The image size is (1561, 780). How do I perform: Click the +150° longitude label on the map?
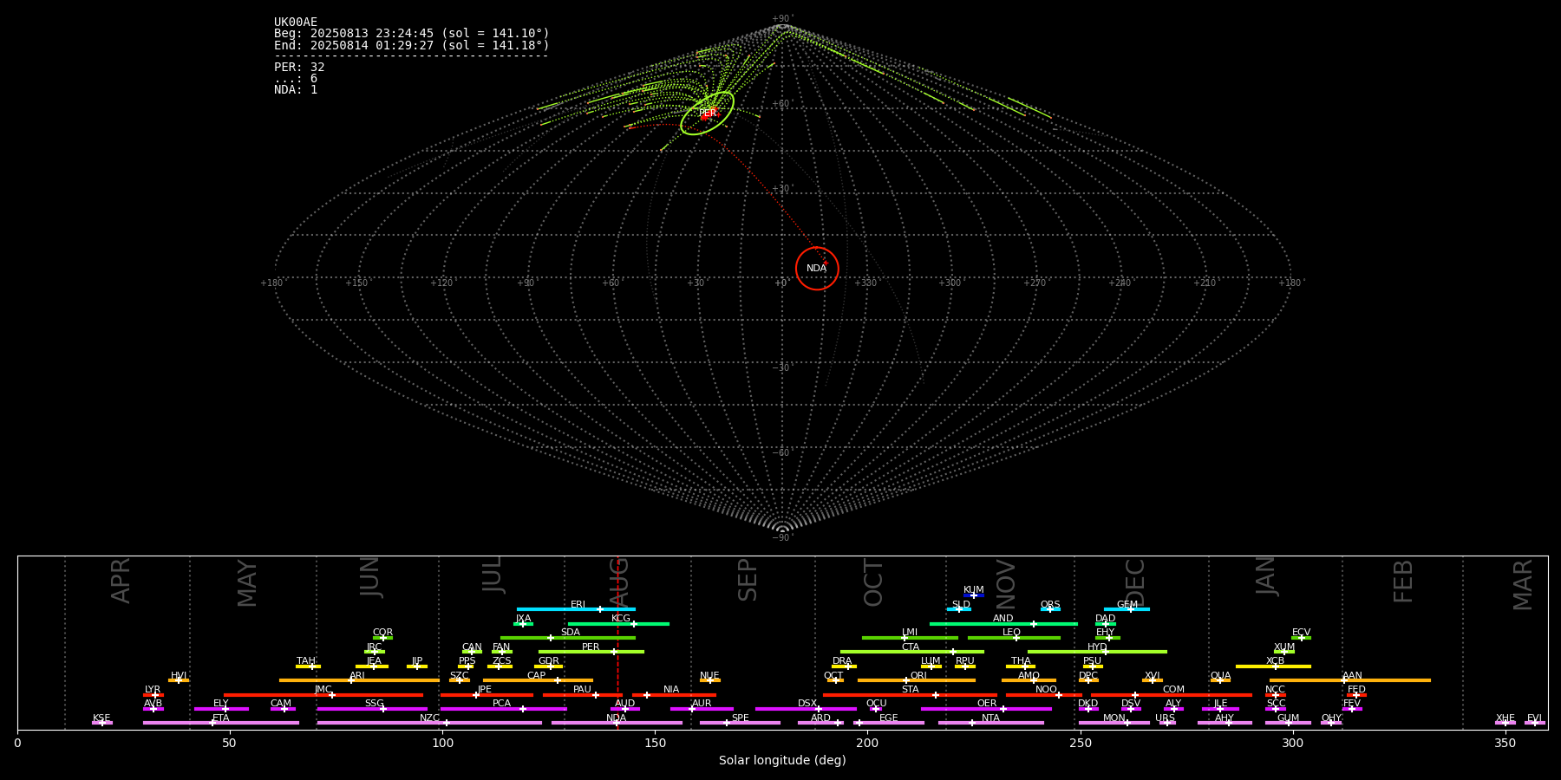click(356, 283)
